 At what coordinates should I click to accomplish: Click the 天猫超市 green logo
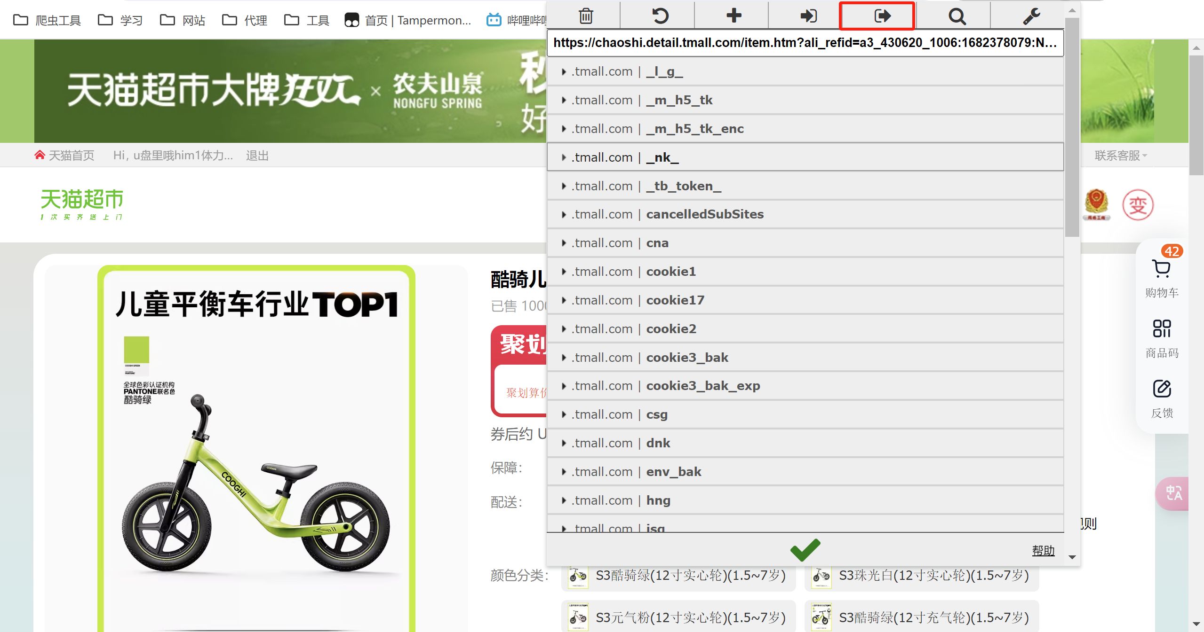(82, 204)
